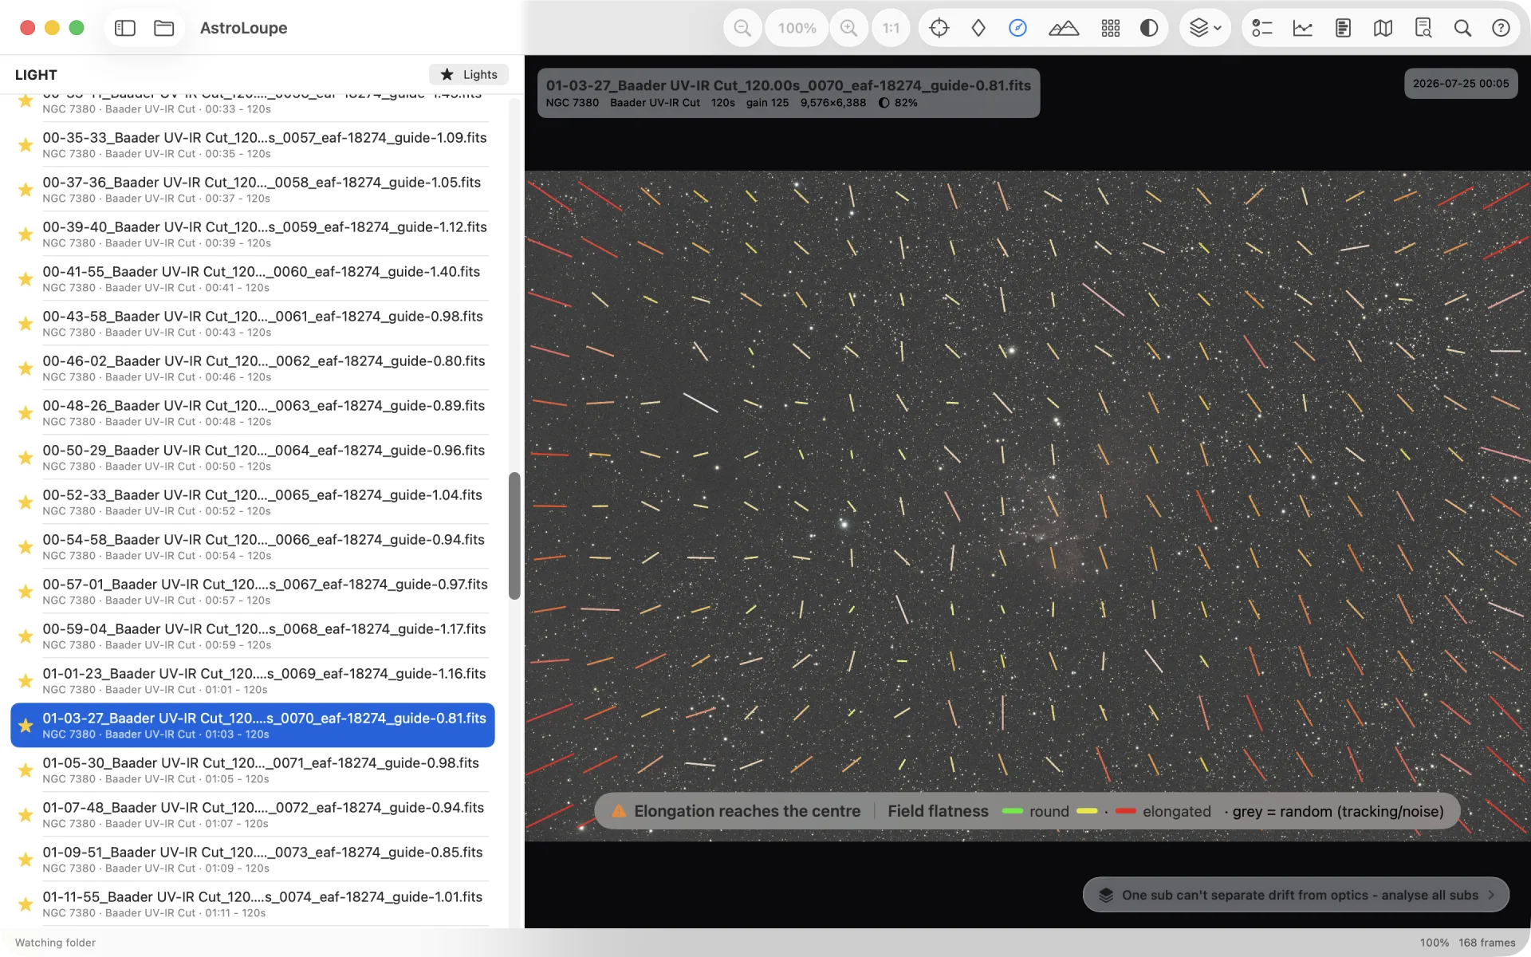Toggle the sidebar panel icon
The image size is (1531, 957).
125,28
